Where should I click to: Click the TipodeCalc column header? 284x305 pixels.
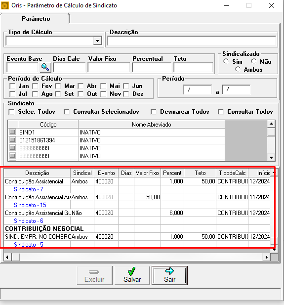coord(232,173)
